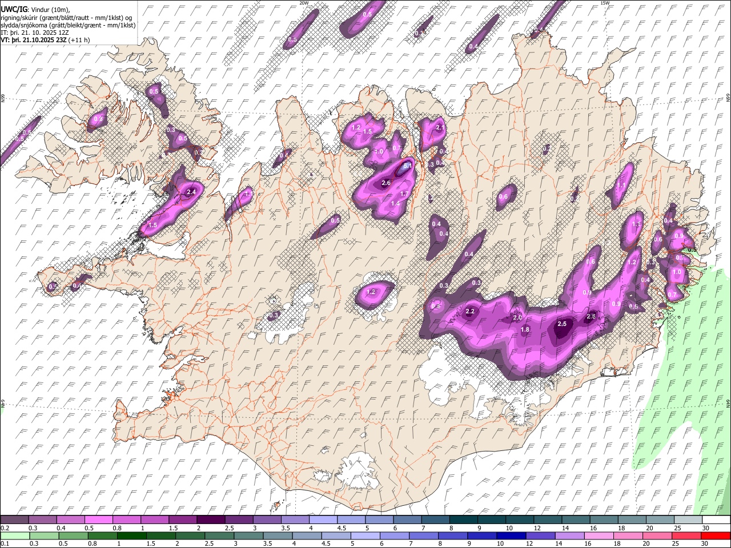Click the bold UWC/IG title text

13,9
